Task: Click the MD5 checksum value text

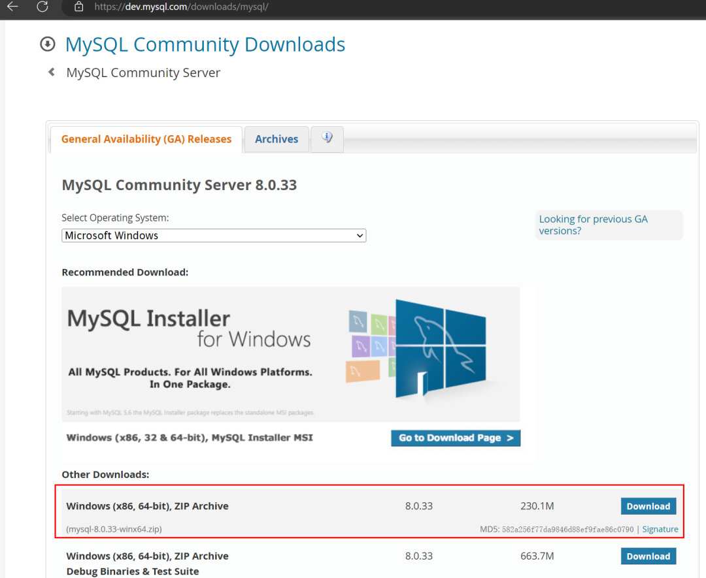Action: pyautogui.click(x=568, y=530)
